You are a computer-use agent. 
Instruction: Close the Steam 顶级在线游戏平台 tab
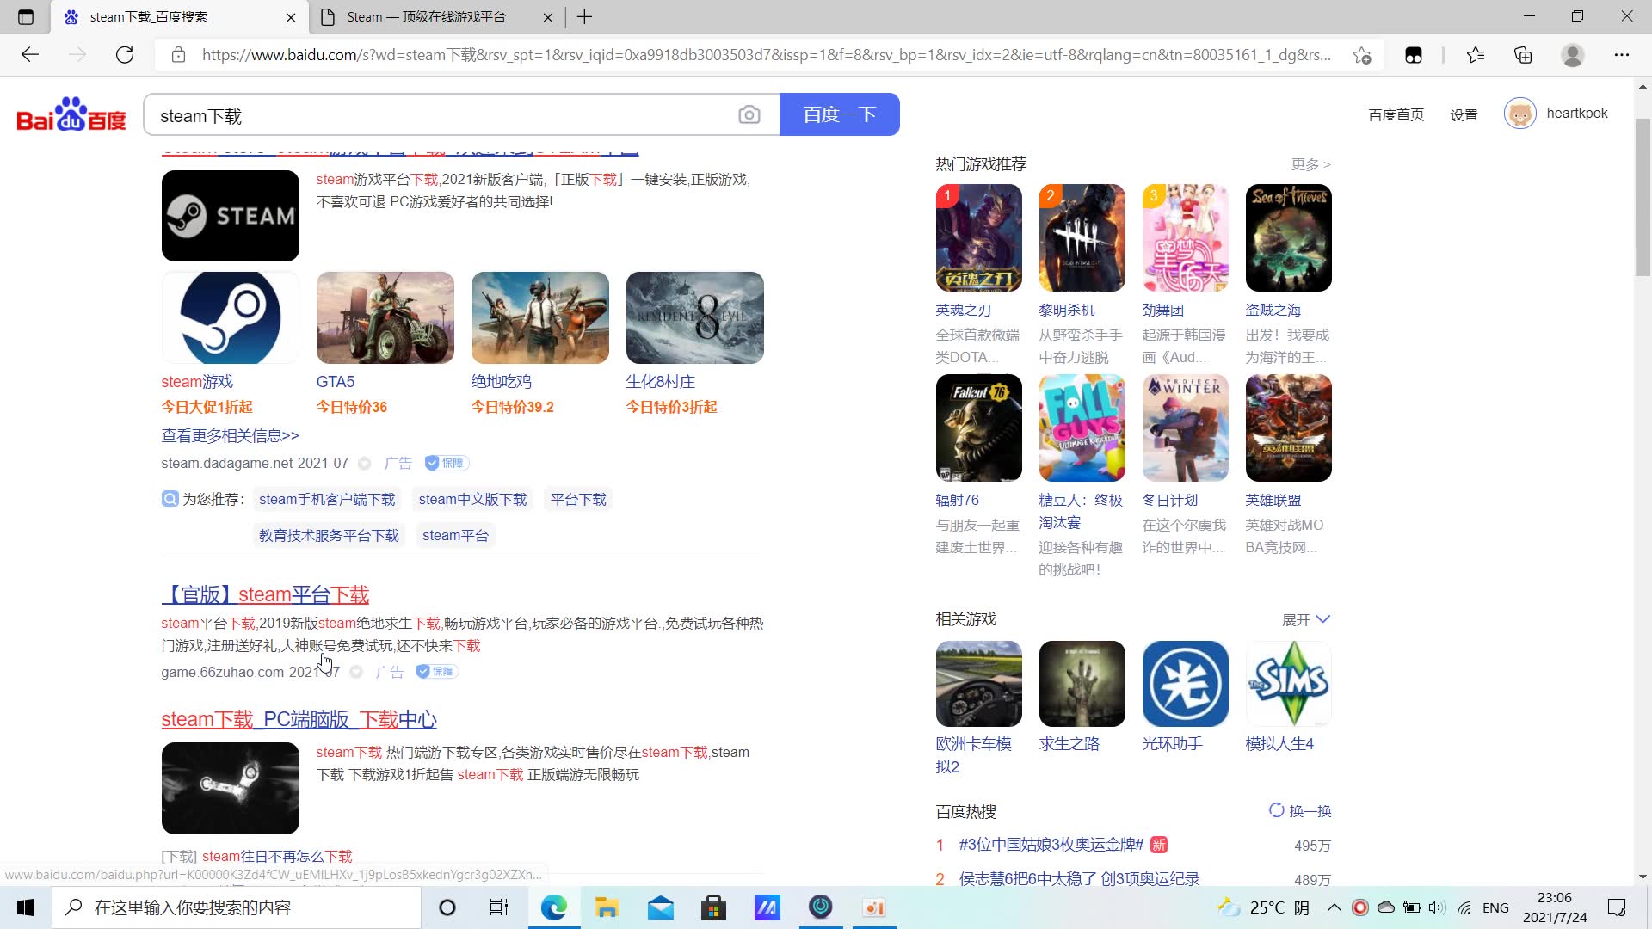pyautogui.click(x=548, y=17)
